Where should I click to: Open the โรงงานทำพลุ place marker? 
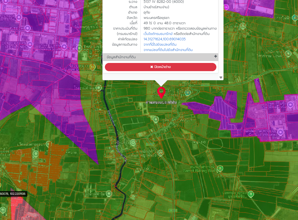click(x=99, y=87)
